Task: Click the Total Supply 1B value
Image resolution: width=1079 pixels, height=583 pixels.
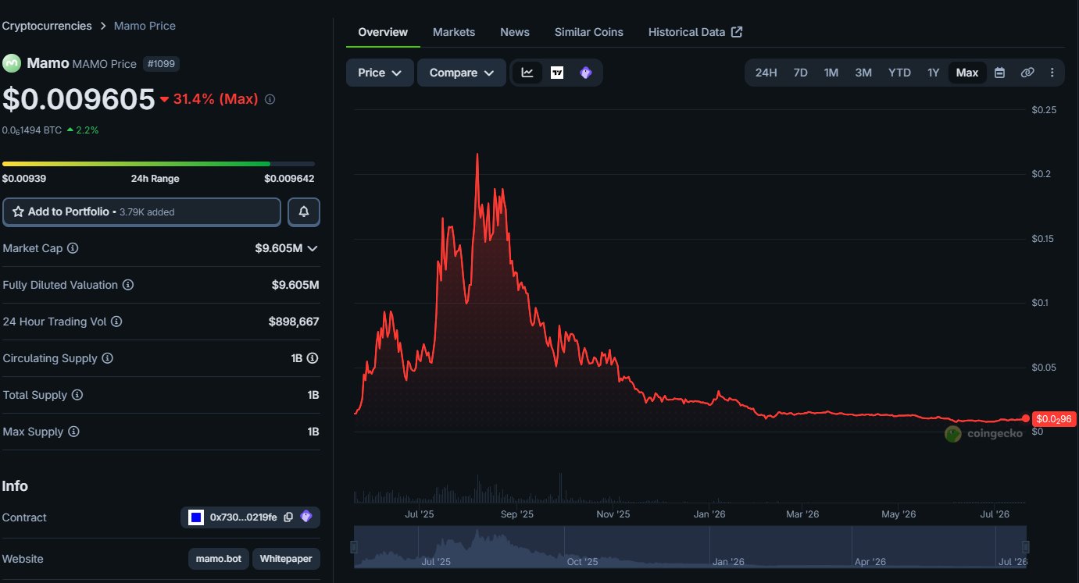Action: pyautogui.click(x=313, y=395)
